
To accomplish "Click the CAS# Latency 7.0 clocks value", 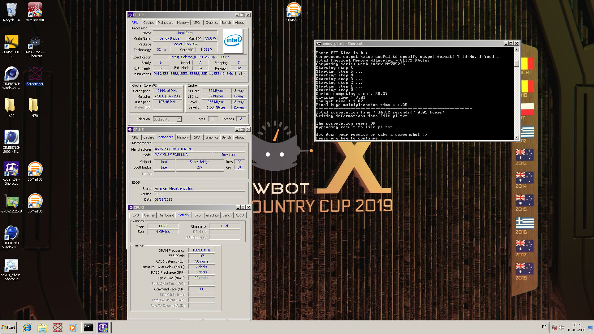I will point(201,261).
